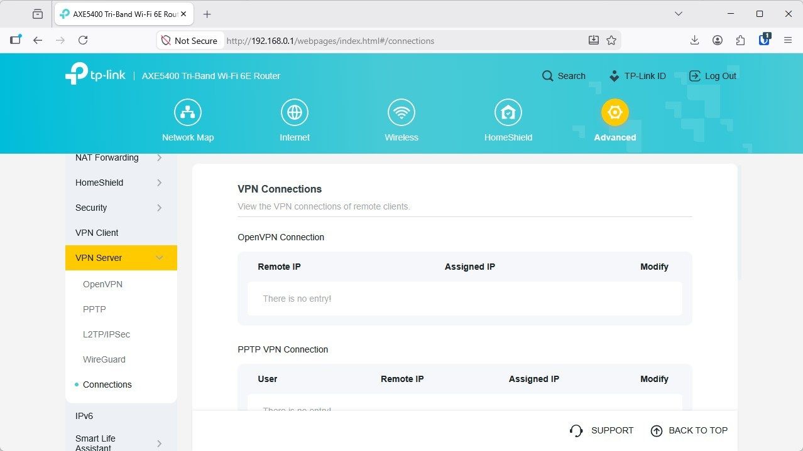The width and height of the screenshot is (803, 451).
Task: Open VPN Client in the sidebar
Action: pyautogui.click(x=97, y=233)
